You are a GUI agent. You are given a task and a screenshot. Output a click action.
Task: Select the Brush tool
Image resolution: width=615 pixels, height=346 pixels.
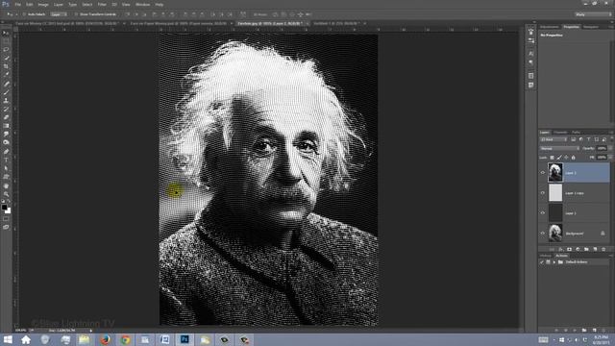pyautogui.click(x=6, y=92)
